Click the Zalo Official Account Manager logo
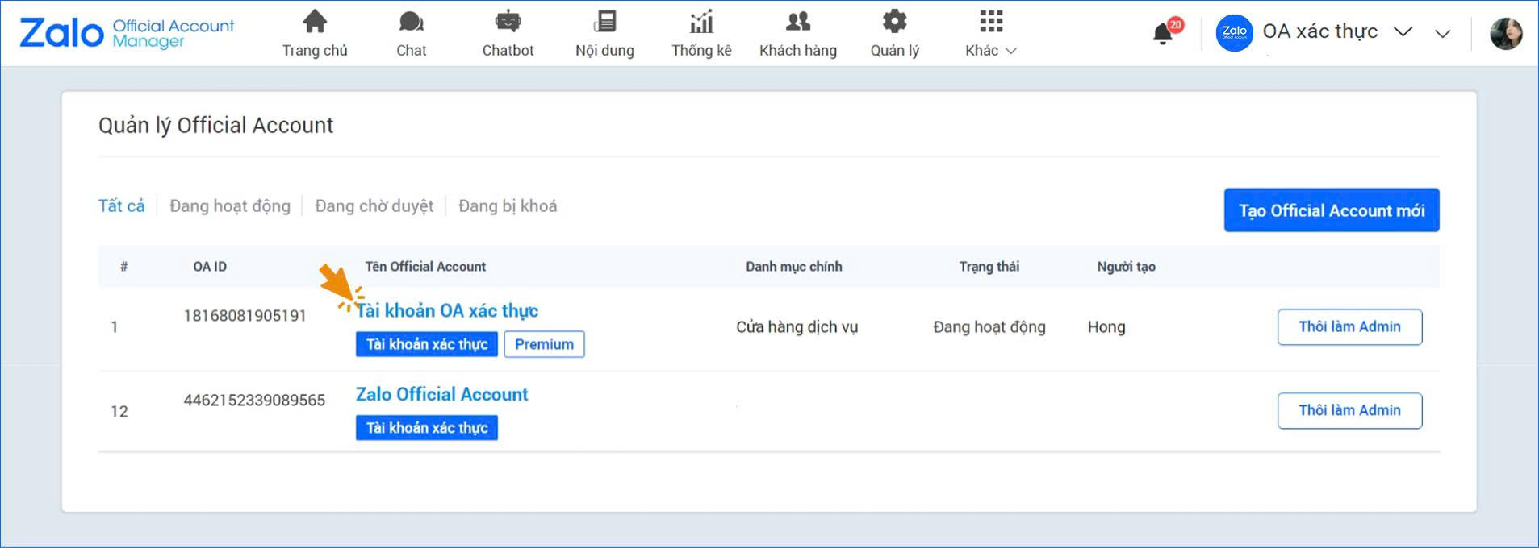 pos(127,33)
